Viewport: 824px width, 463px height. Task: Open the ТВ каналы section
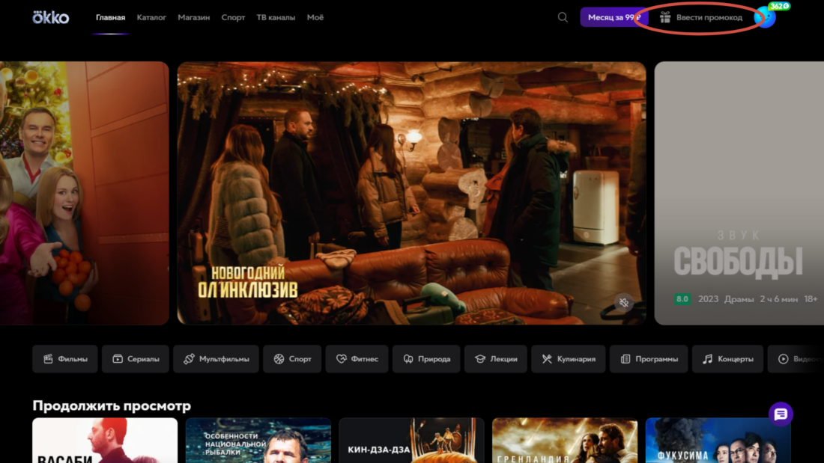tap(276, 17)
